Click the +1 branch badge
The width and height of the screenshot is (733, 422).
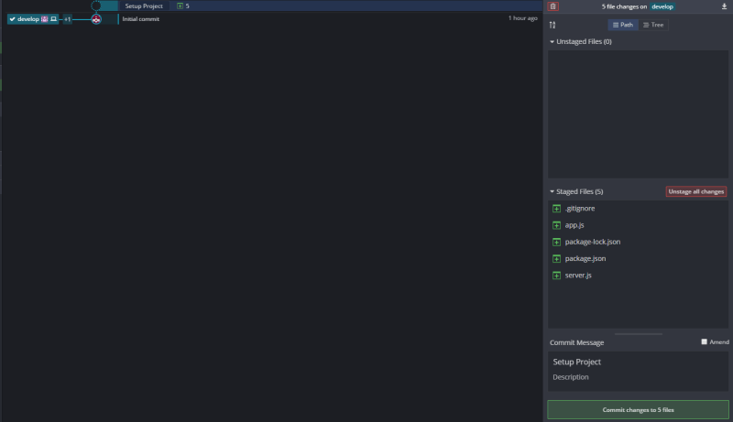pyautogui.click(x=67, y=19)
